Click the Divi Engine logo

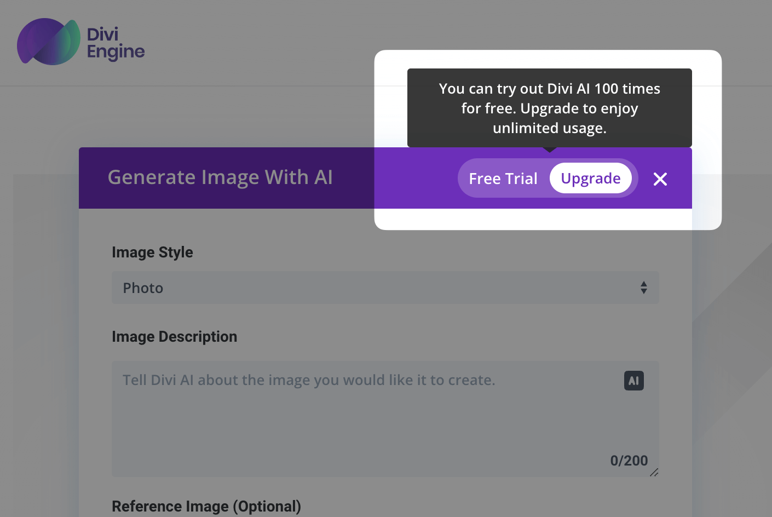[81, 42]
